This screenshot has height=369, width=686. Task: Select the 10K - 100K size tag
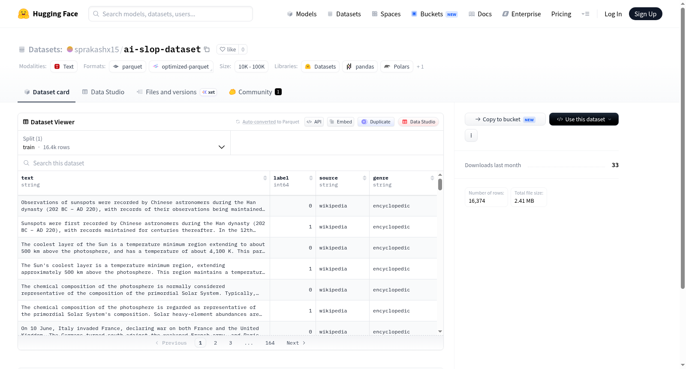[251, 66]
